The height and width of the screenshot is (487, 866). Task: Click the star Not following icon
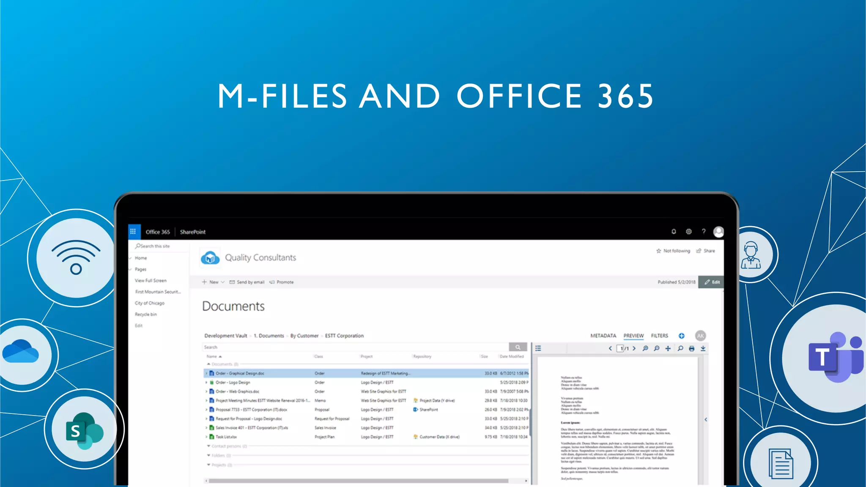tap(658, 251)
